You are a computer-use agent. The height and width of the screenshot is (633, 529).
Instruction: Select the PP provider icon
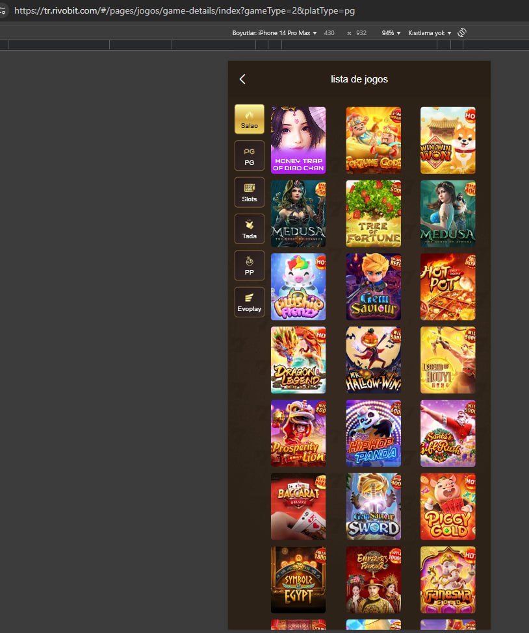(250, 266)
